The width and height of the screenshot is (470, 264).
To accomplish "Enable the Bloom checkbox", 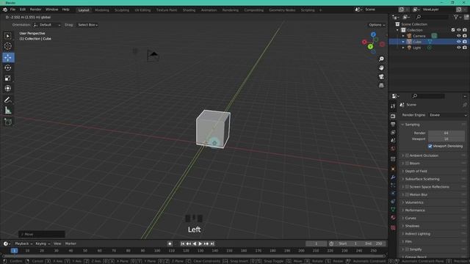I will coord(407,164).
